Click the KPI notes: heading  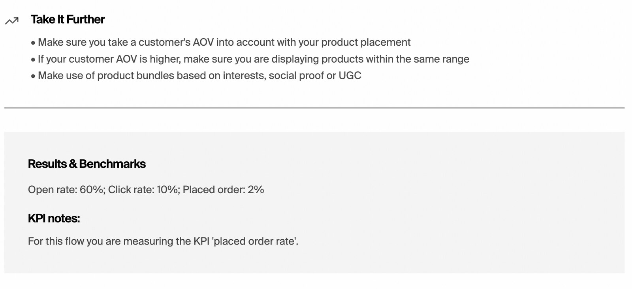click(x=54, y=218)
